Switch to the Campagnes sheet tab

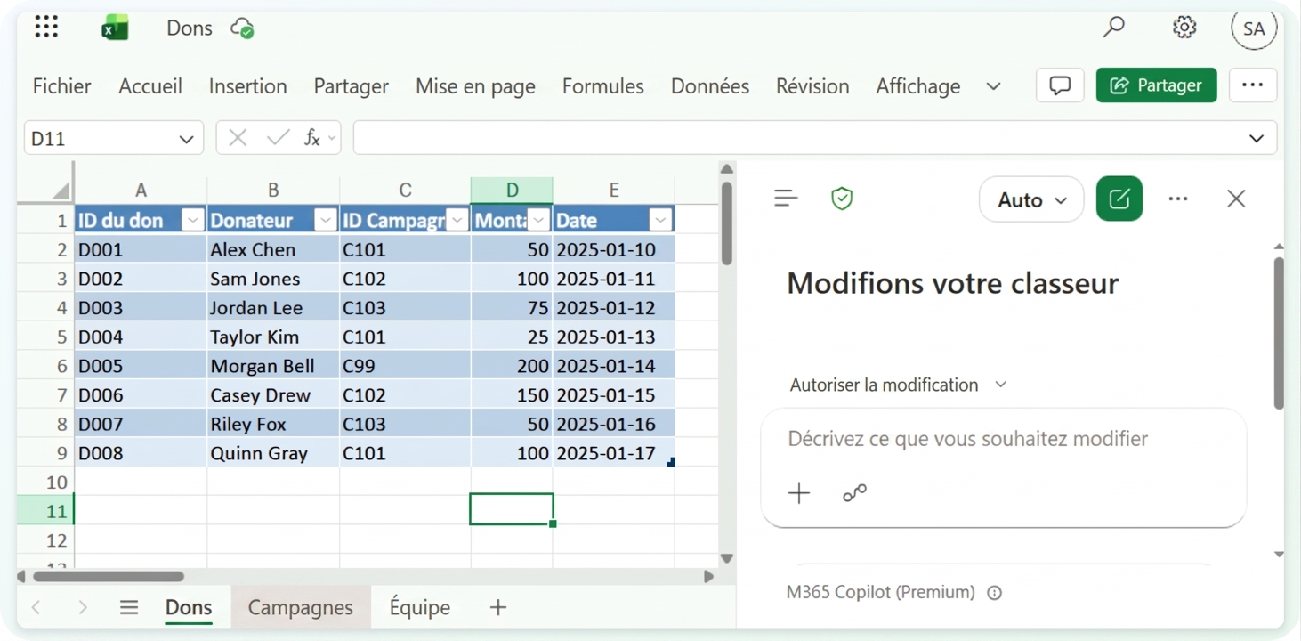point(300,607)
